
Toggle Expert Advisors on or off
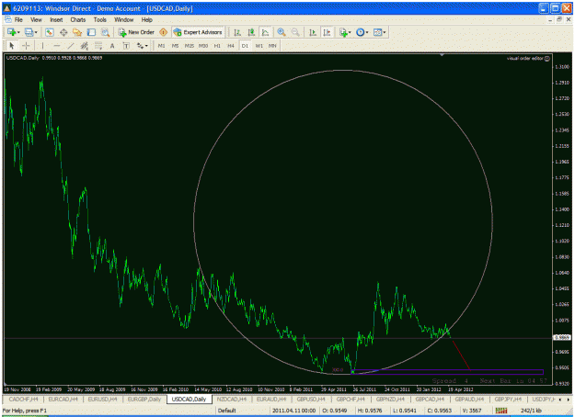[x=198, y=32]
